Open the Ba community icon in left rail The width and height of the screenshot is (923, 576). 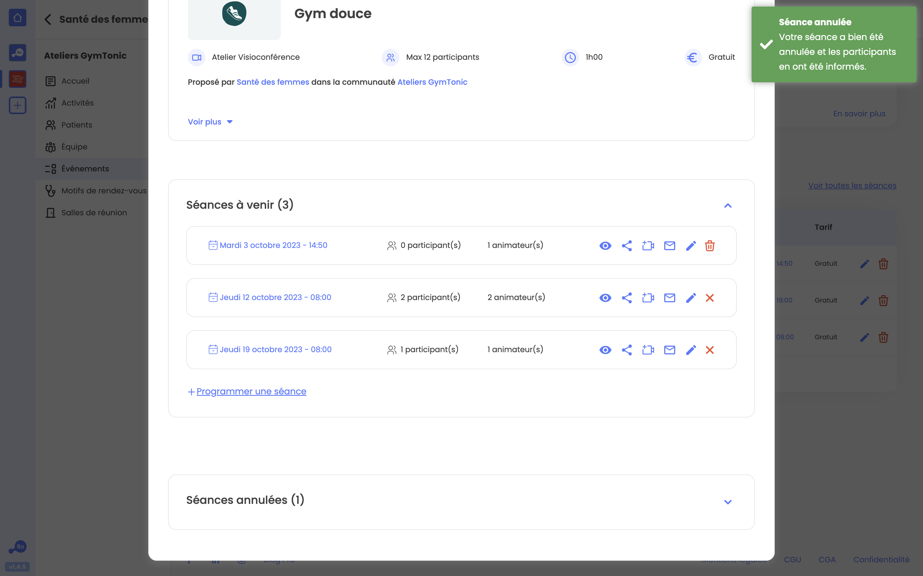point(18,53)
